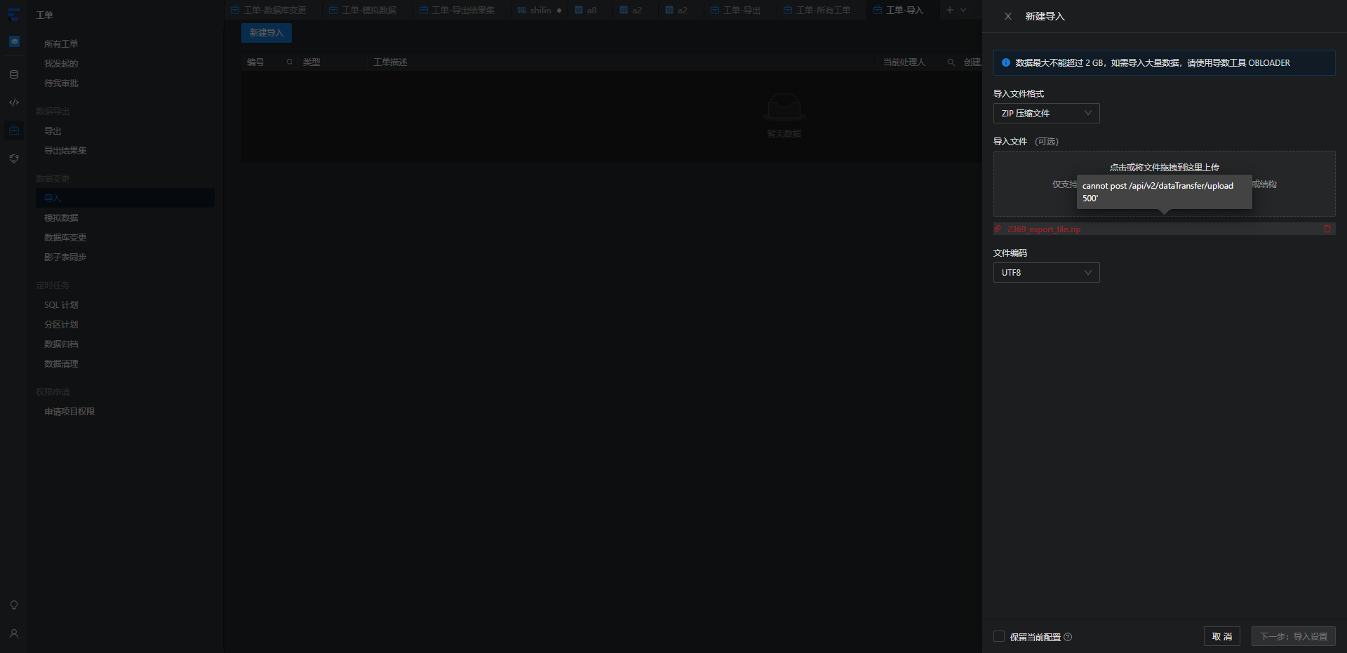Click the 下一步: 导入设置 button
This screenshot has width=1347, height=653.
coord(1293,636)
